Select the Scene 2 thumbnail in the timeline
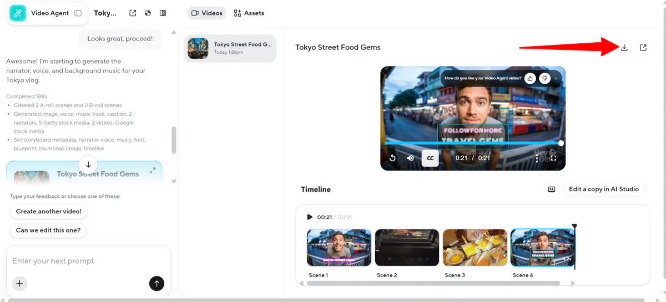The height and width of the screenshot is (302, 666). (x=407, y=248)
